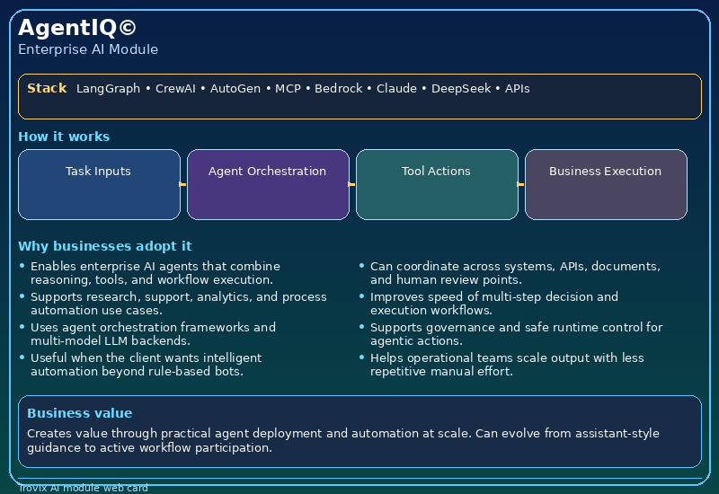Select the Enterprise AI Module subtitle
719x494 pixels.
click(x=88, y=49)
